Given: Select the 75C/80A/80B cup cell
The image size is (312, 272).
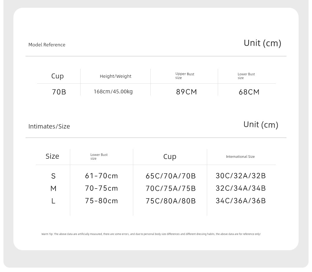Looking at the screenshot, I should click(171, 201).
